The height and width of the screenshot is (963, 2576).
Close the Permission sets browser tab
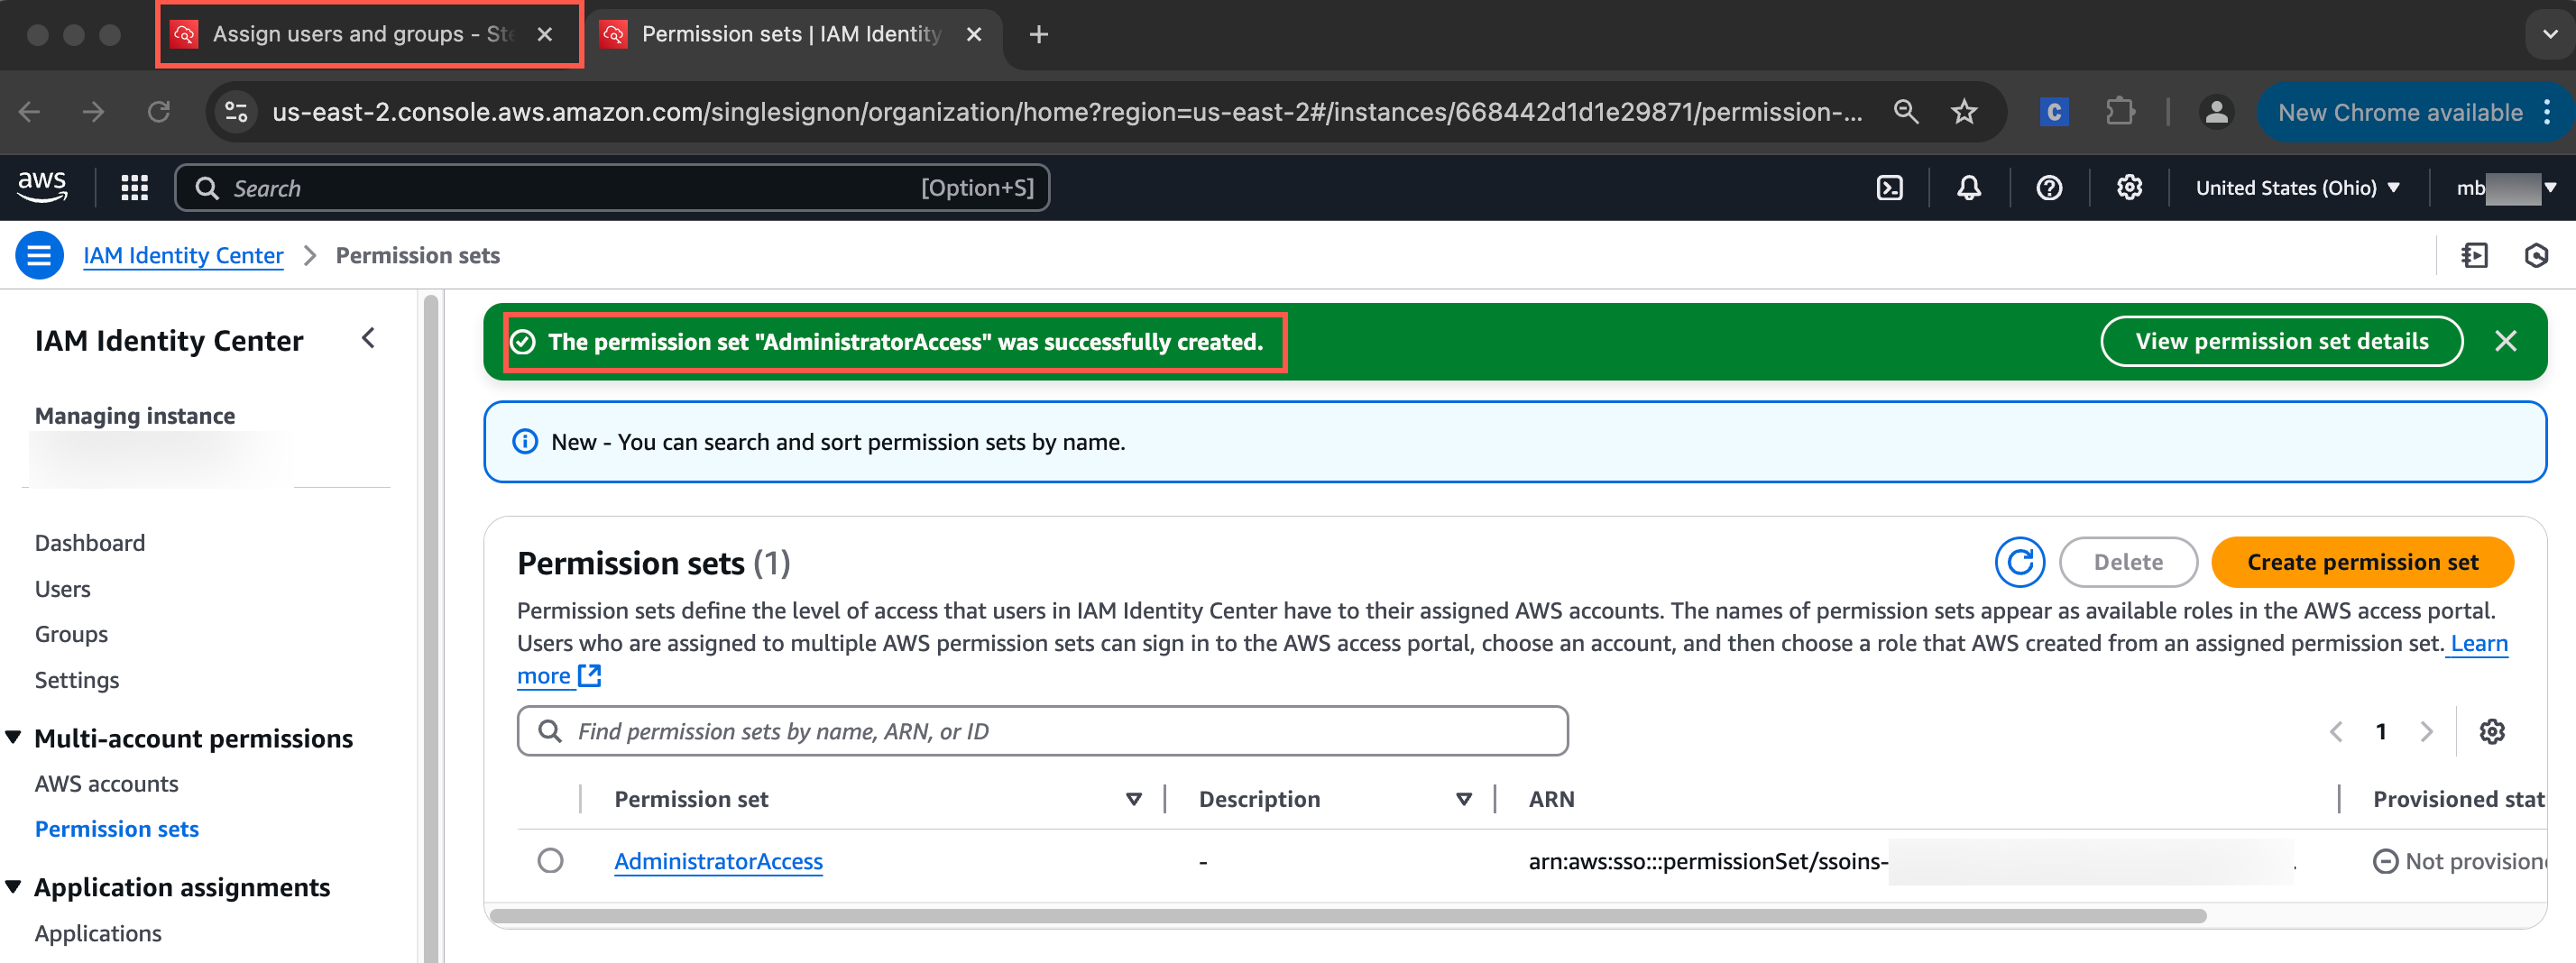pos(973,35)
